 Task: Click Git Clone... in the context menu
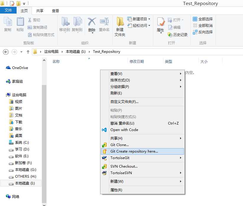[142, 145]
